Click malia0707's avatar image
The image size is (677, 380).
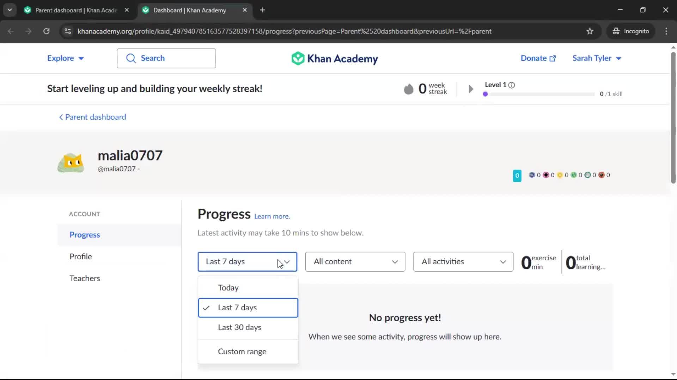(71, 162)
